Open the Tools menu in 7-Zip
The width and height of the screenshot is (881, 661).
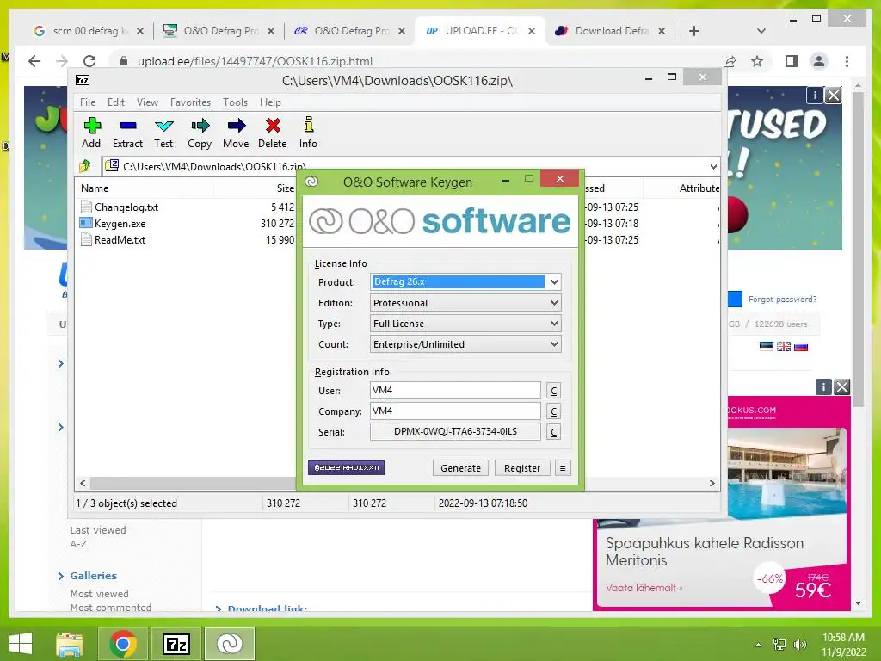pos(235,102)
